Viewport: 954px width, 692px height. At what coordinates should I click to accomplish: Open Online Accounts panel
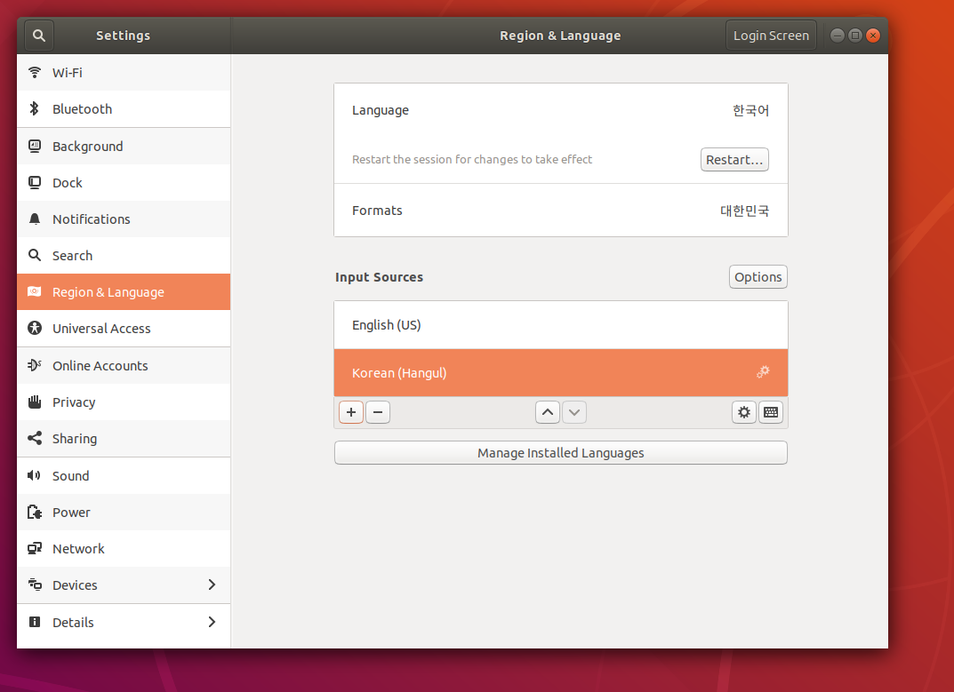click(124, 365)
